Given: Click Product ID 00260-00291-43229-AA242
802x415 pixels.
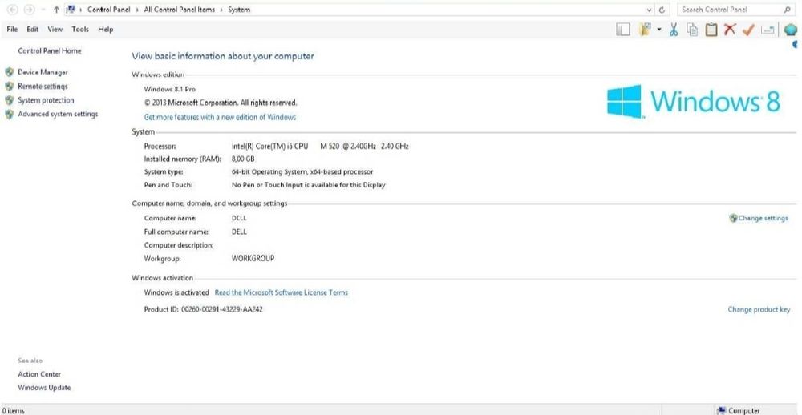Looking at the screenshot, I should (x=204, y=310).
